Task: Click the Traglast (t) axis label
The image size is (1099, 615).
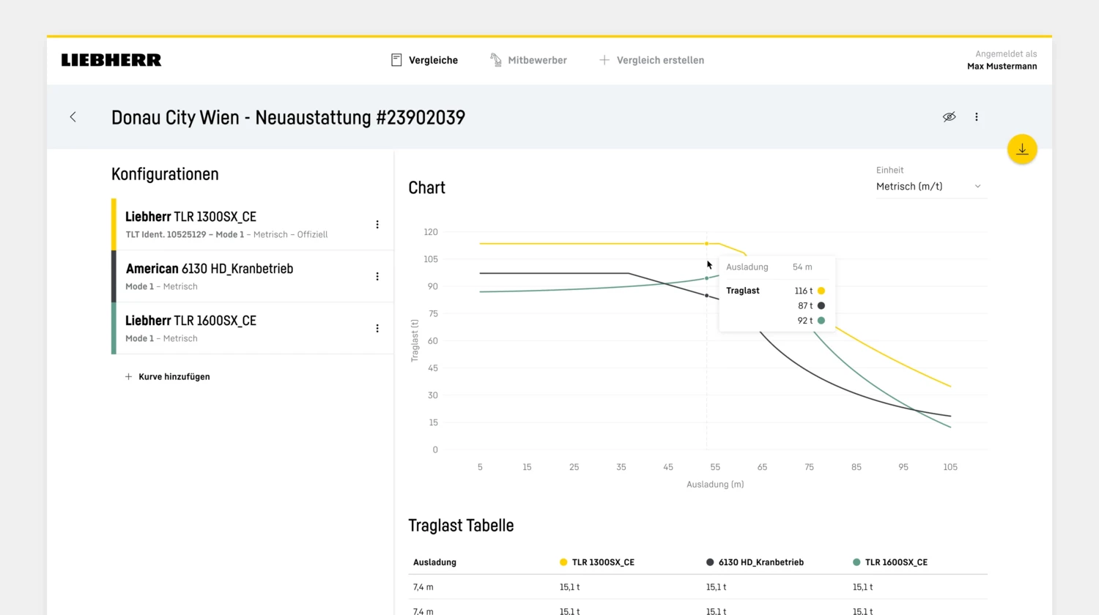Action: (415, 340)
